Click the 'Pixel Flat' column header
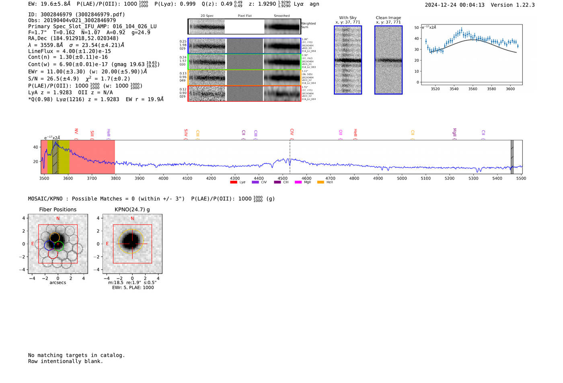563x383 pixels. coord(245,16)
